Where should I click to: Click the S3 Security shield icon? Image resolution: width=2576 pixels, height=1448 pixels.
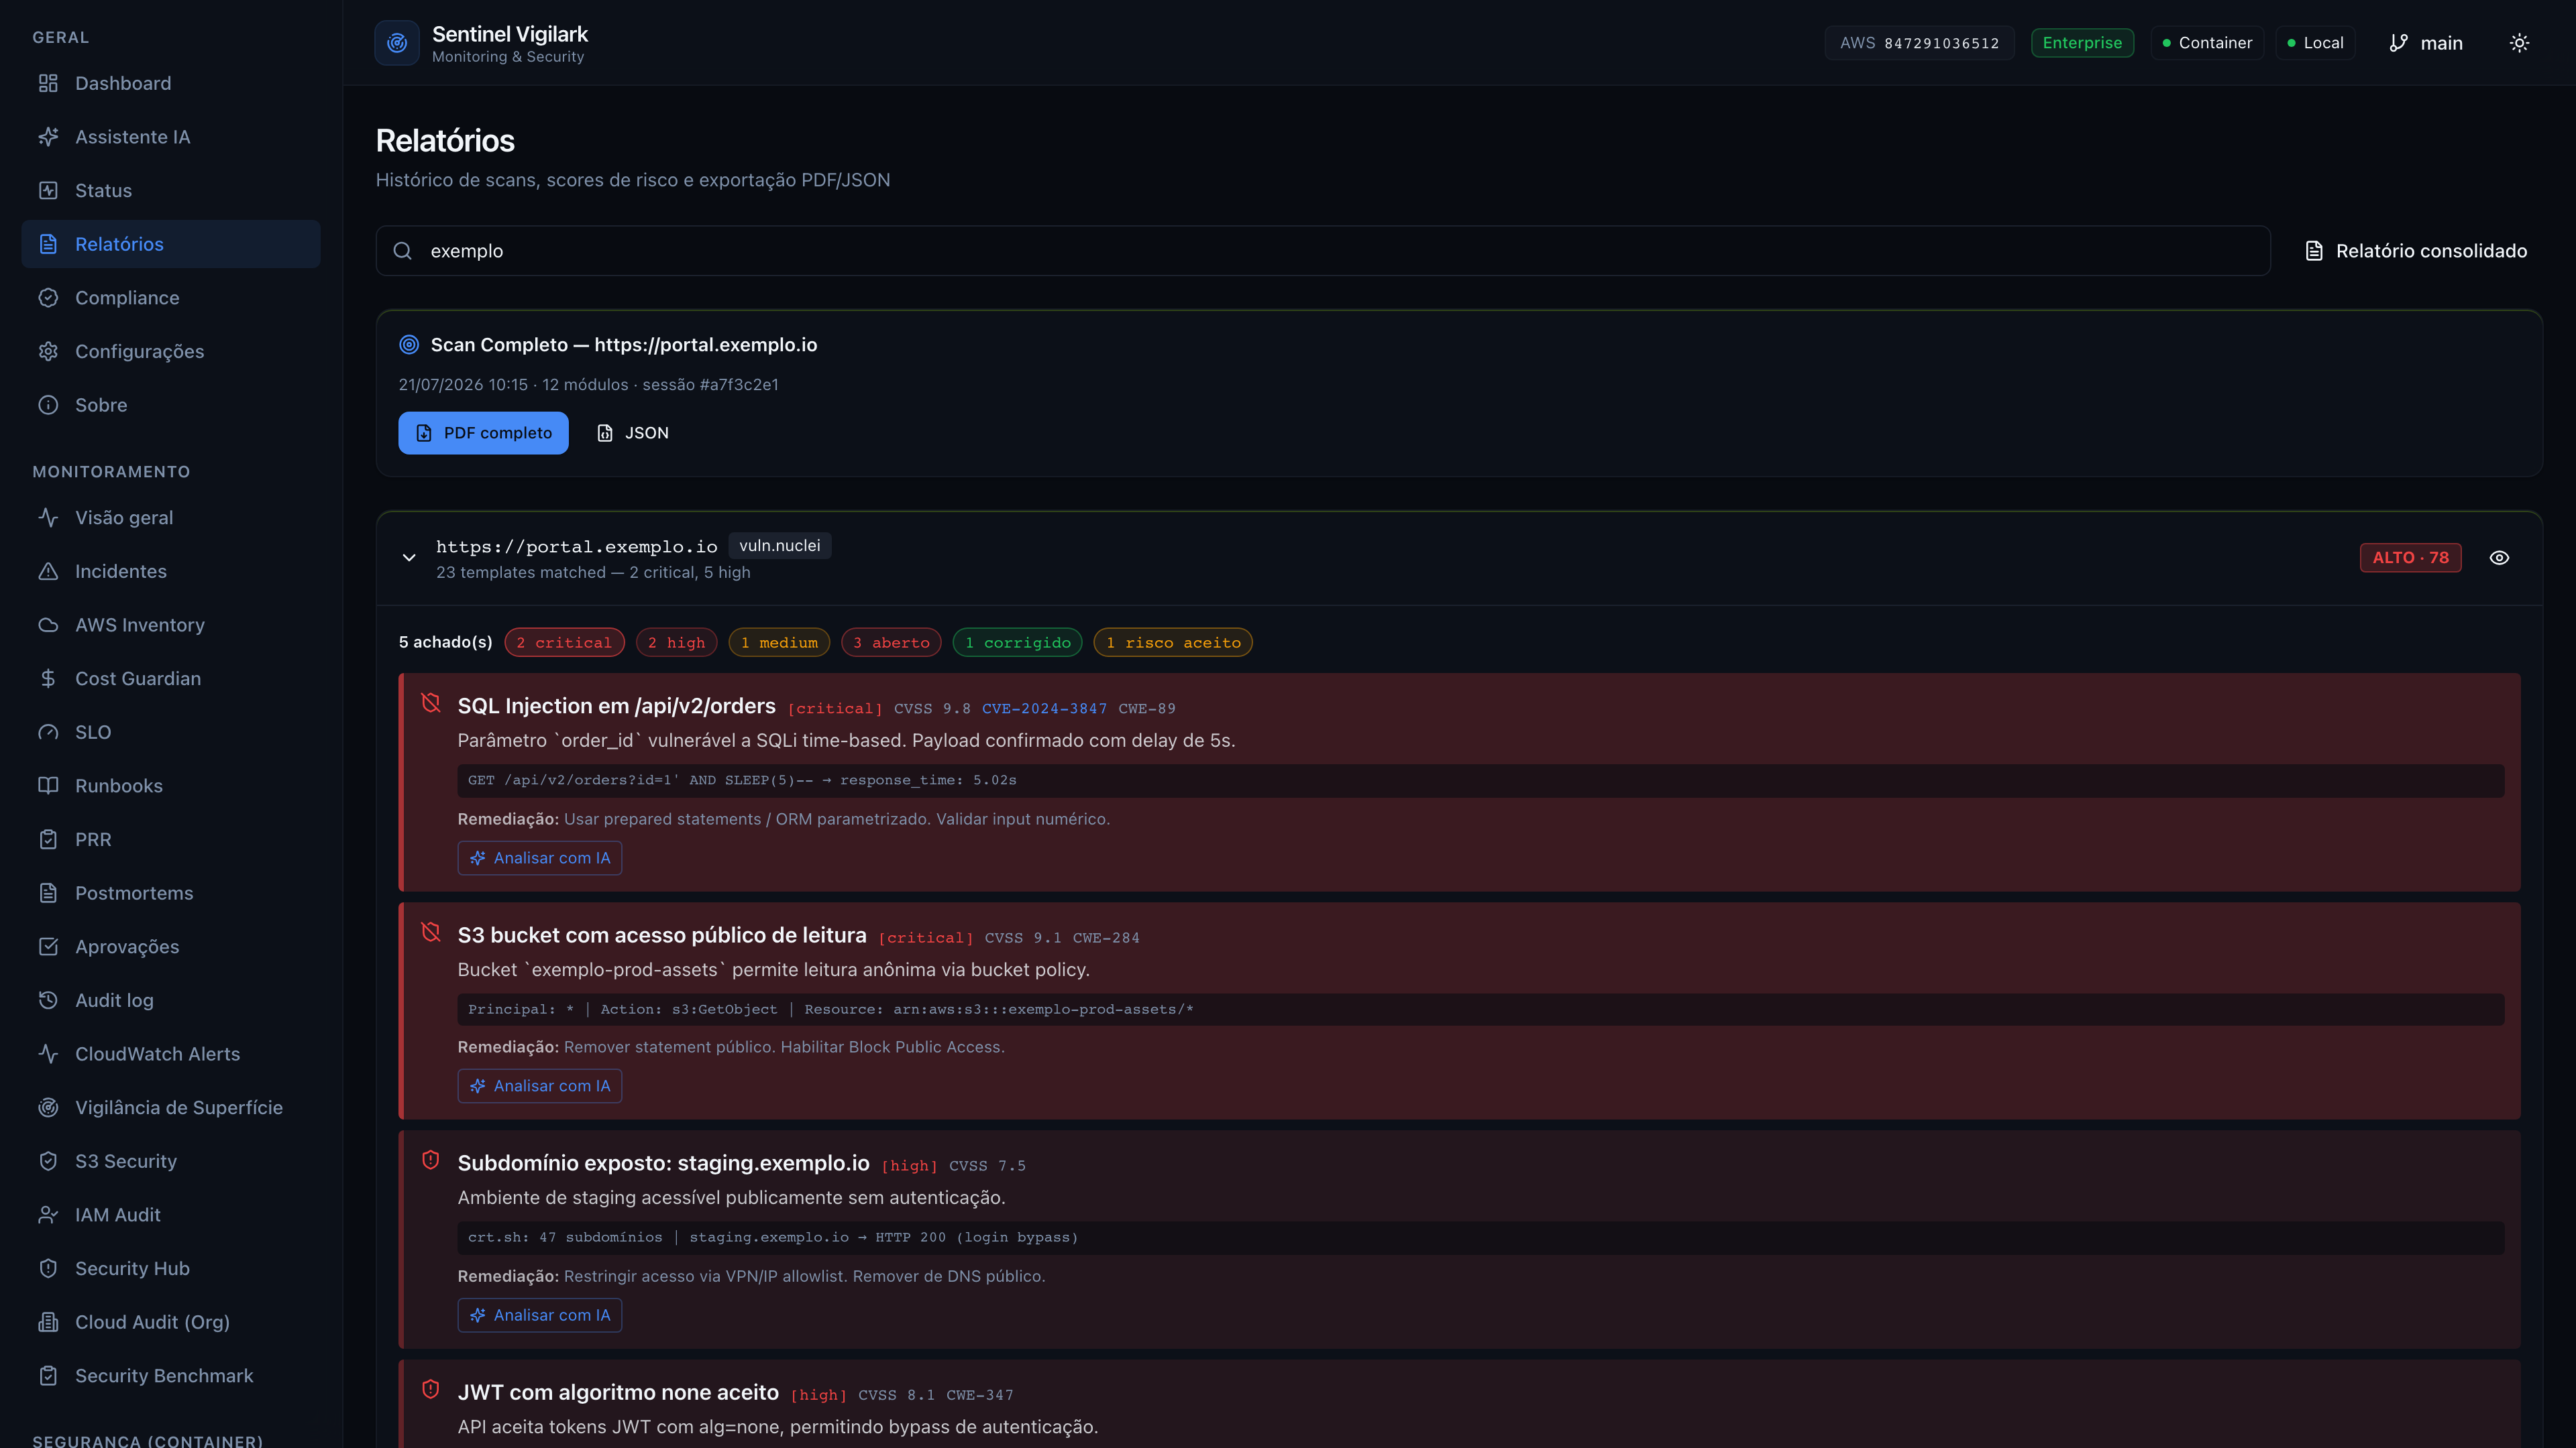coord(48,1161)
